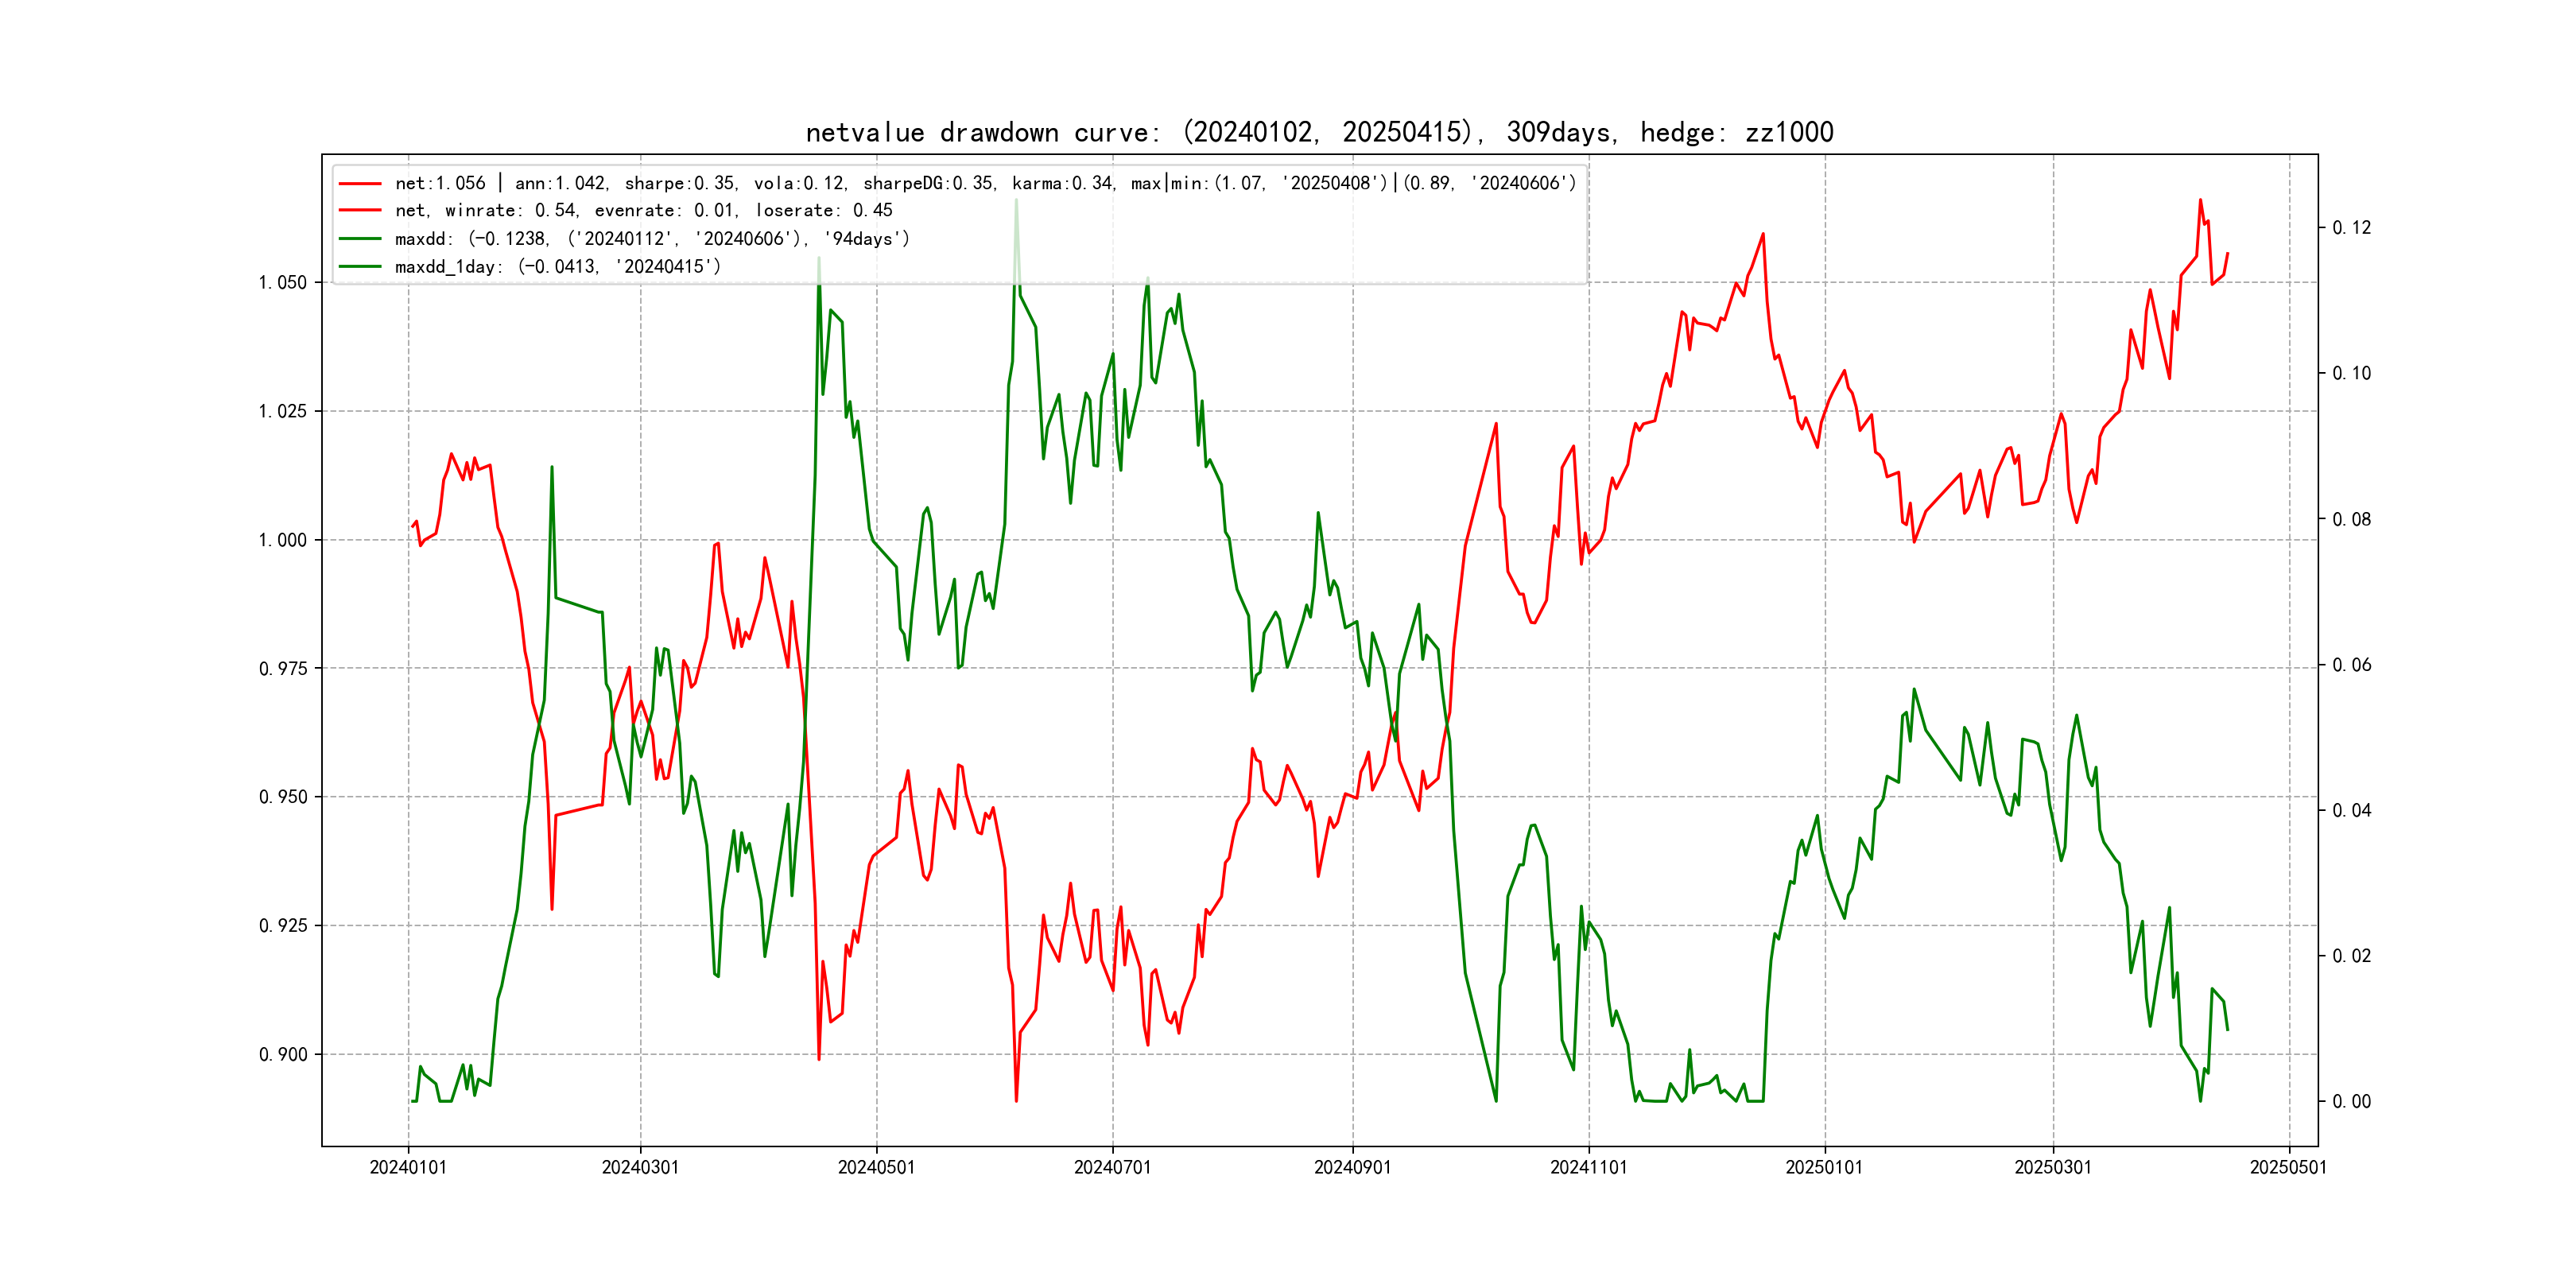Click the red line sample beside 'net, winrate'
2576x1288 pixels.
point(360,211)
